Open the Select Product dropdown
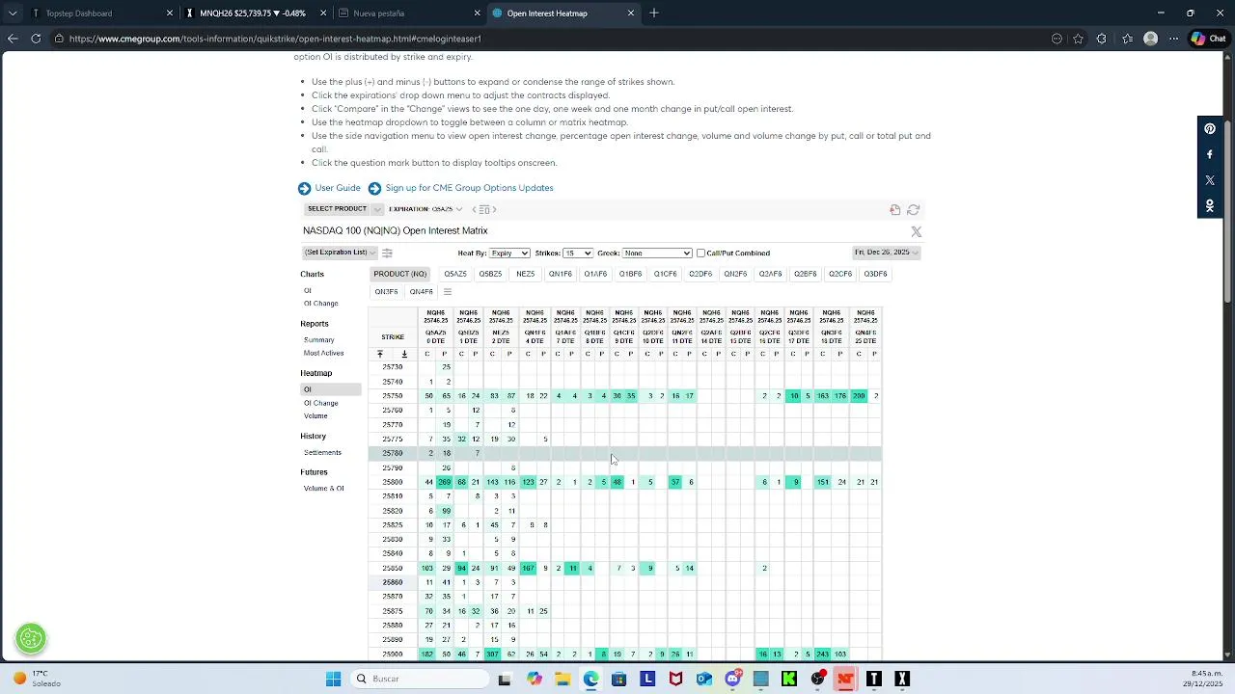Screen dimensions: 1235x694 pos(343,209)
